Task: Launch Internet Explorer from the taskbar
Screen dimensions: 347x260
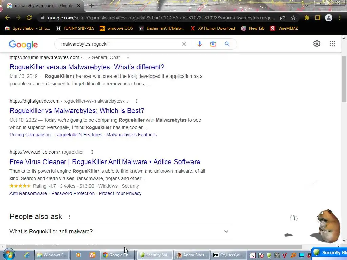Action: (27, 255)
